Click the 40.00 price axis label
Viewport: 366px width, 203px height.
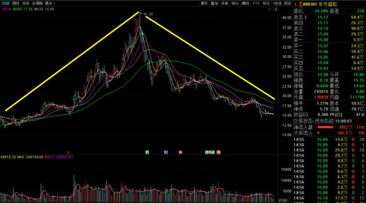pyautogui.click(x=287, y=18)
